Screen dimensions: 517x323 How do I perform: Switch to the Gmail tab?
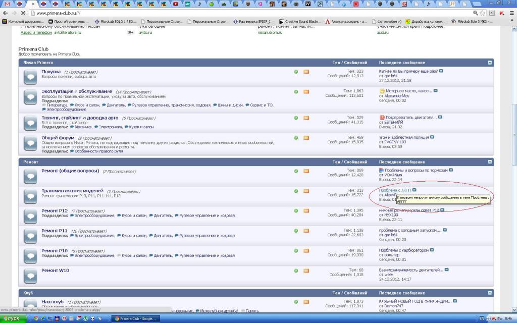point(7,4)
